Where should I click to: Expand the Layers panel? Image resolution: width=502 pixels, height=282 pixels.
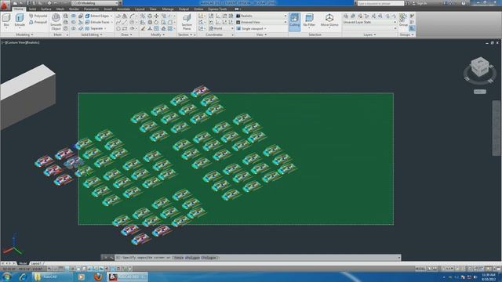(369, 34)
